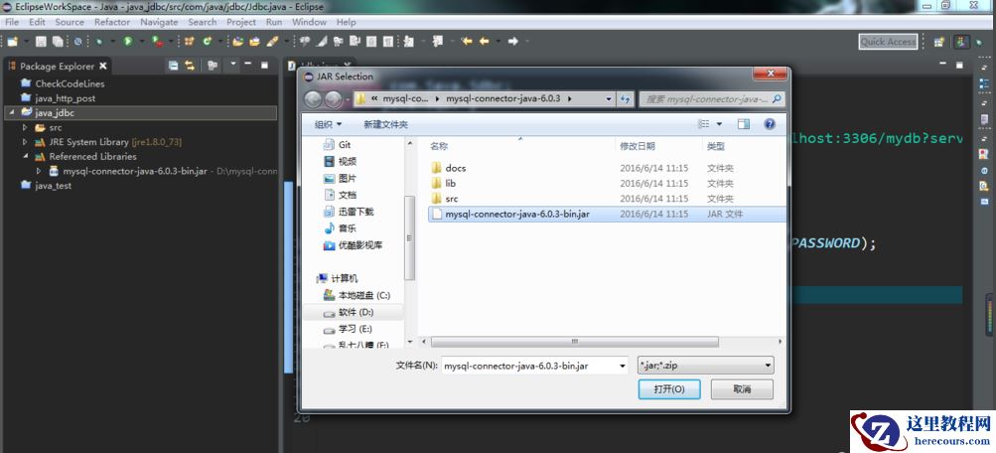Select the CheckCodeLines project

pyautogui.click(x=70, y=83)
